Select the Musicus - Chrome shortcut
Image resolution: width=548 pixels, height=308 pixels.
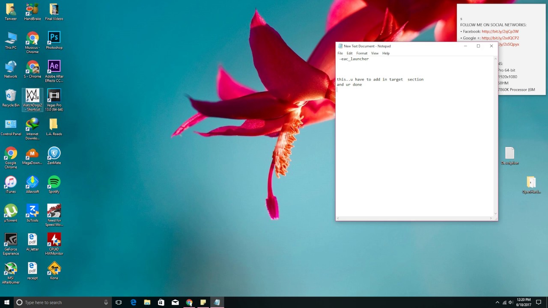point(33,42)
